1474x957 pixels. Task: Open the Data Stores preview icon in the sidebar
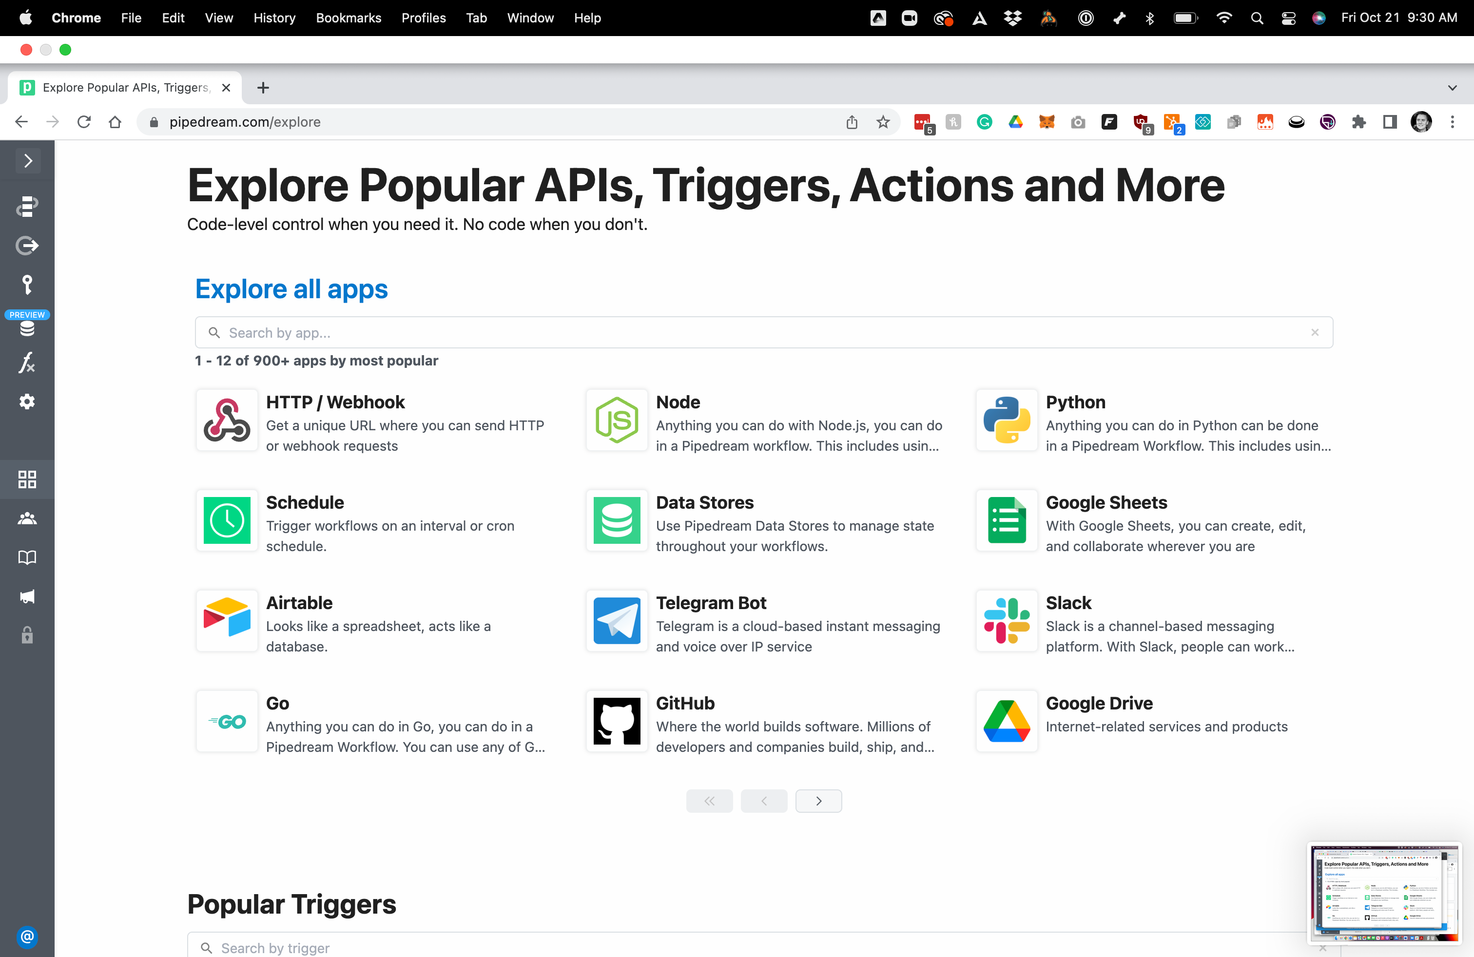tap(27, 328)
